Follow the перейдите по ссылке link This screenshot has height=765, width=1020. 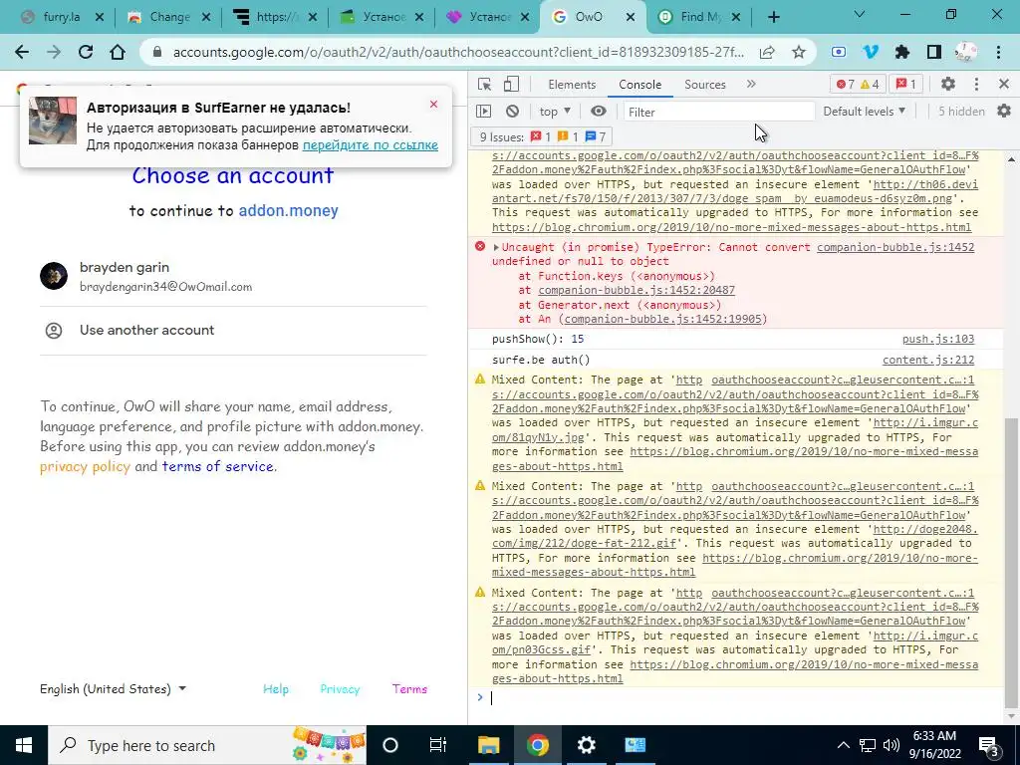click(x=371, y=145)
